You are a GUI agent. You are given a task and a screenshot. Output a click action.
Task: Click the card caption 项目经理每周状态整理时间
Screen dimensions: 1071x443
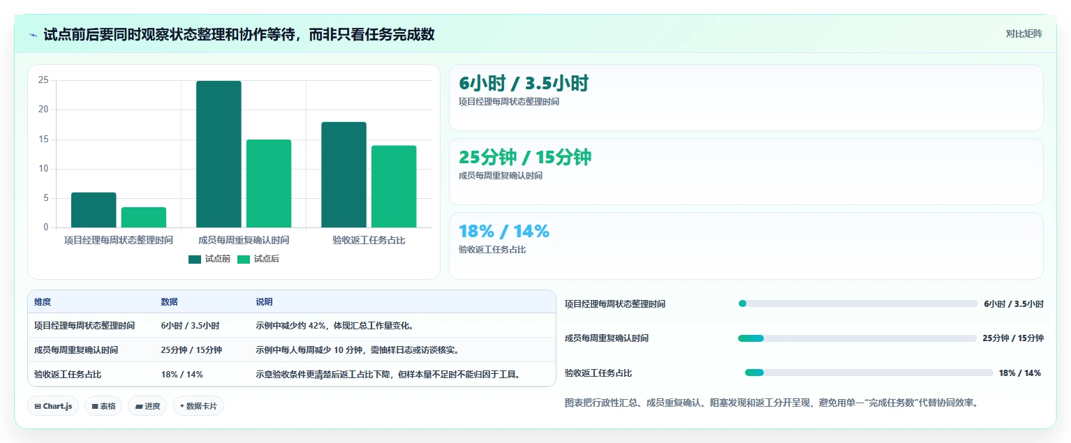(x=509, y=102)
